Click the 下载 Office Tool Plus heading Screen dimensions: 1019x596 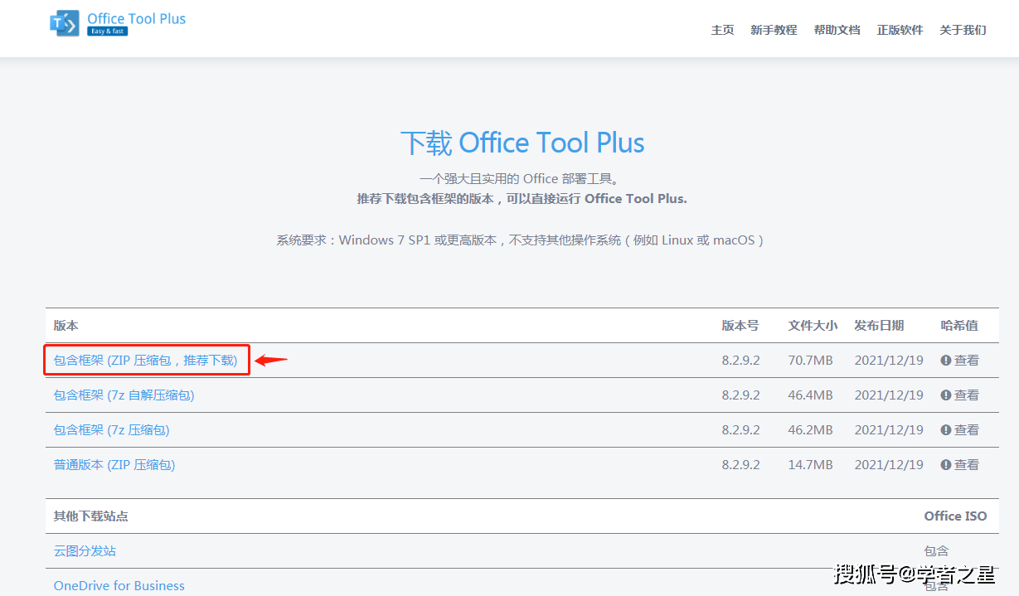[x=522, y=143]
